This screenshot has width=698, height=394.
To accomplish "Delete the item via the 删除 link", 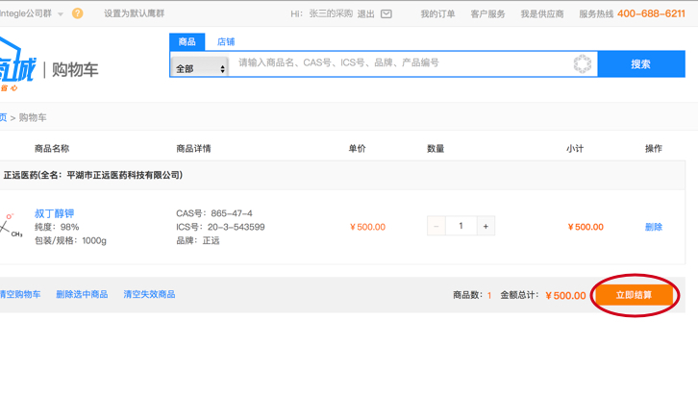I will click(654, 227).
